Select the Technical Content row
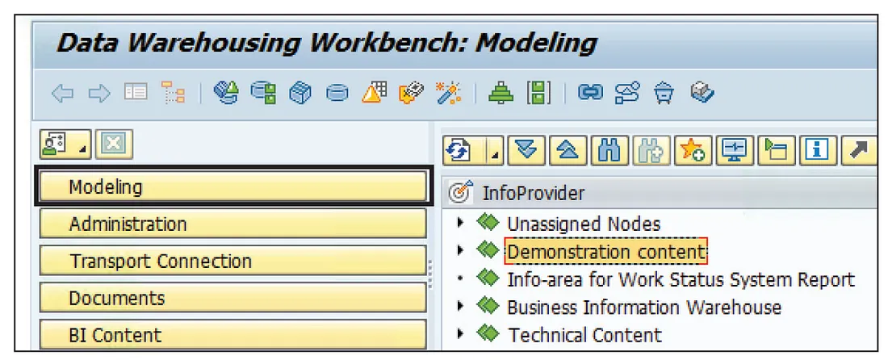 (584, 335)
